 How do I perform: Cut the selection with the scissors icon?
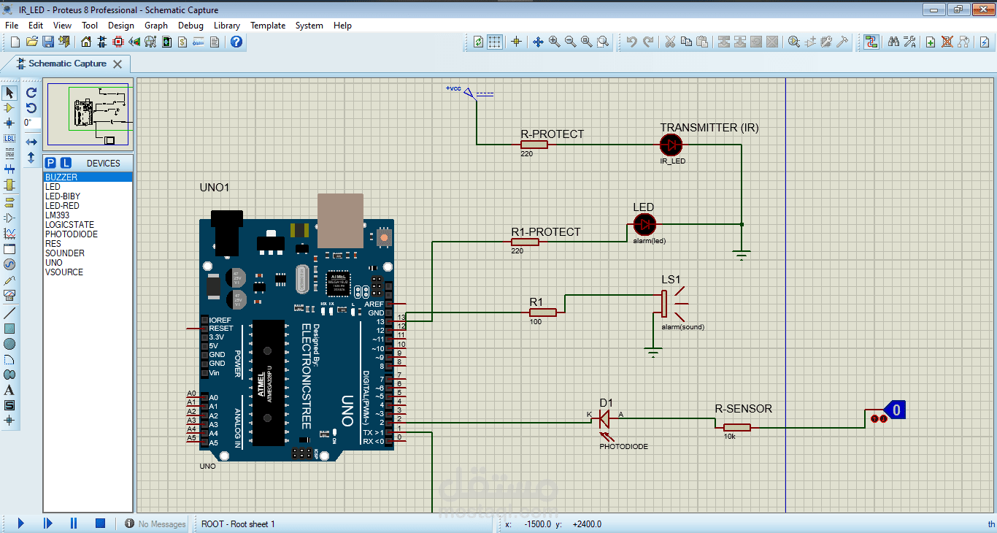tap(670, 42)
